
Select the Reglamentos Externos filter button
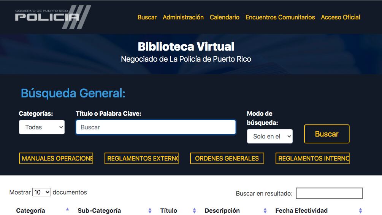pyautogui.click(x=141, y=158)
